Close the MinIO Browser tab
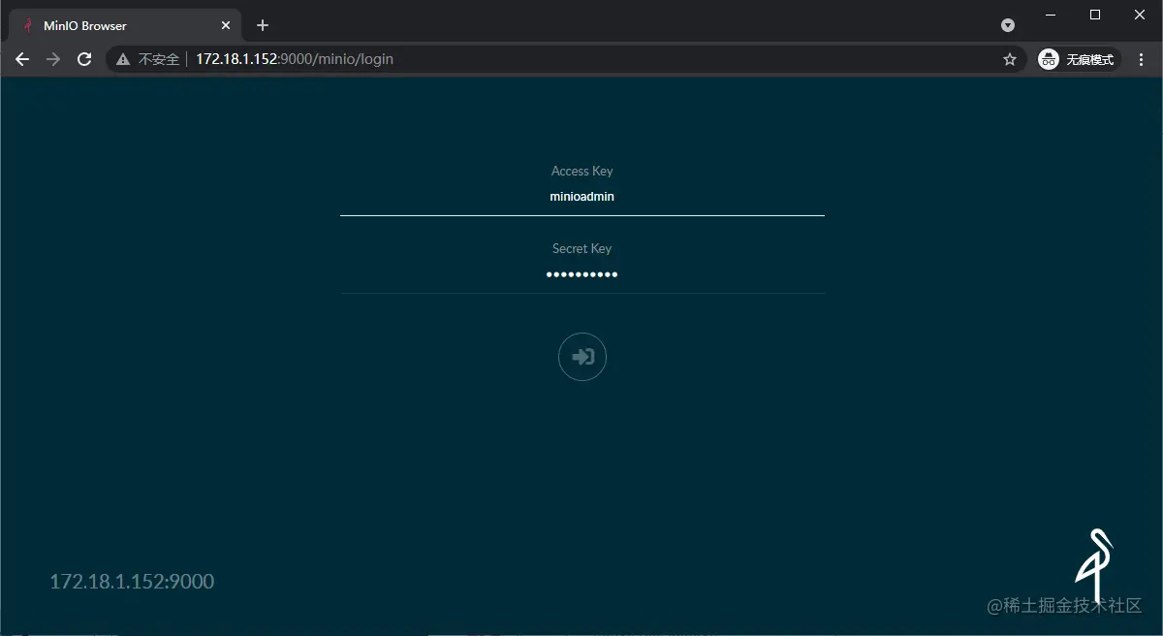 tap(226, 25)
